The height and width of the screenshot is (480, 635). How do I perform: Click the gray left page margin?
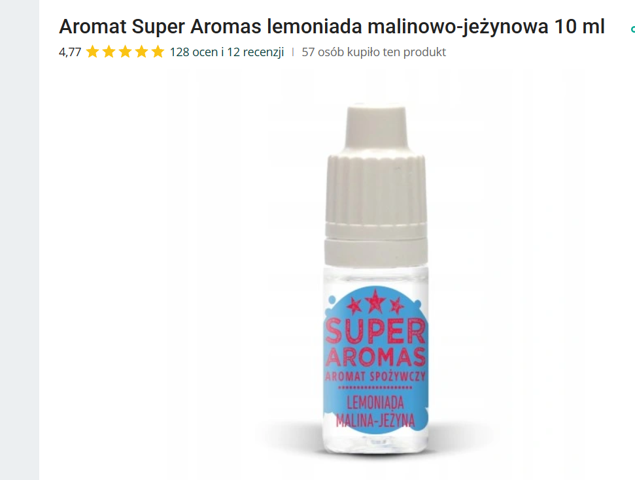point(20,240)
